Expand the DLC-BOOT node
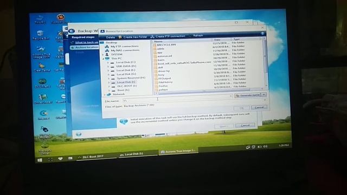Viewport: 347px width, 195px height. 109,87
